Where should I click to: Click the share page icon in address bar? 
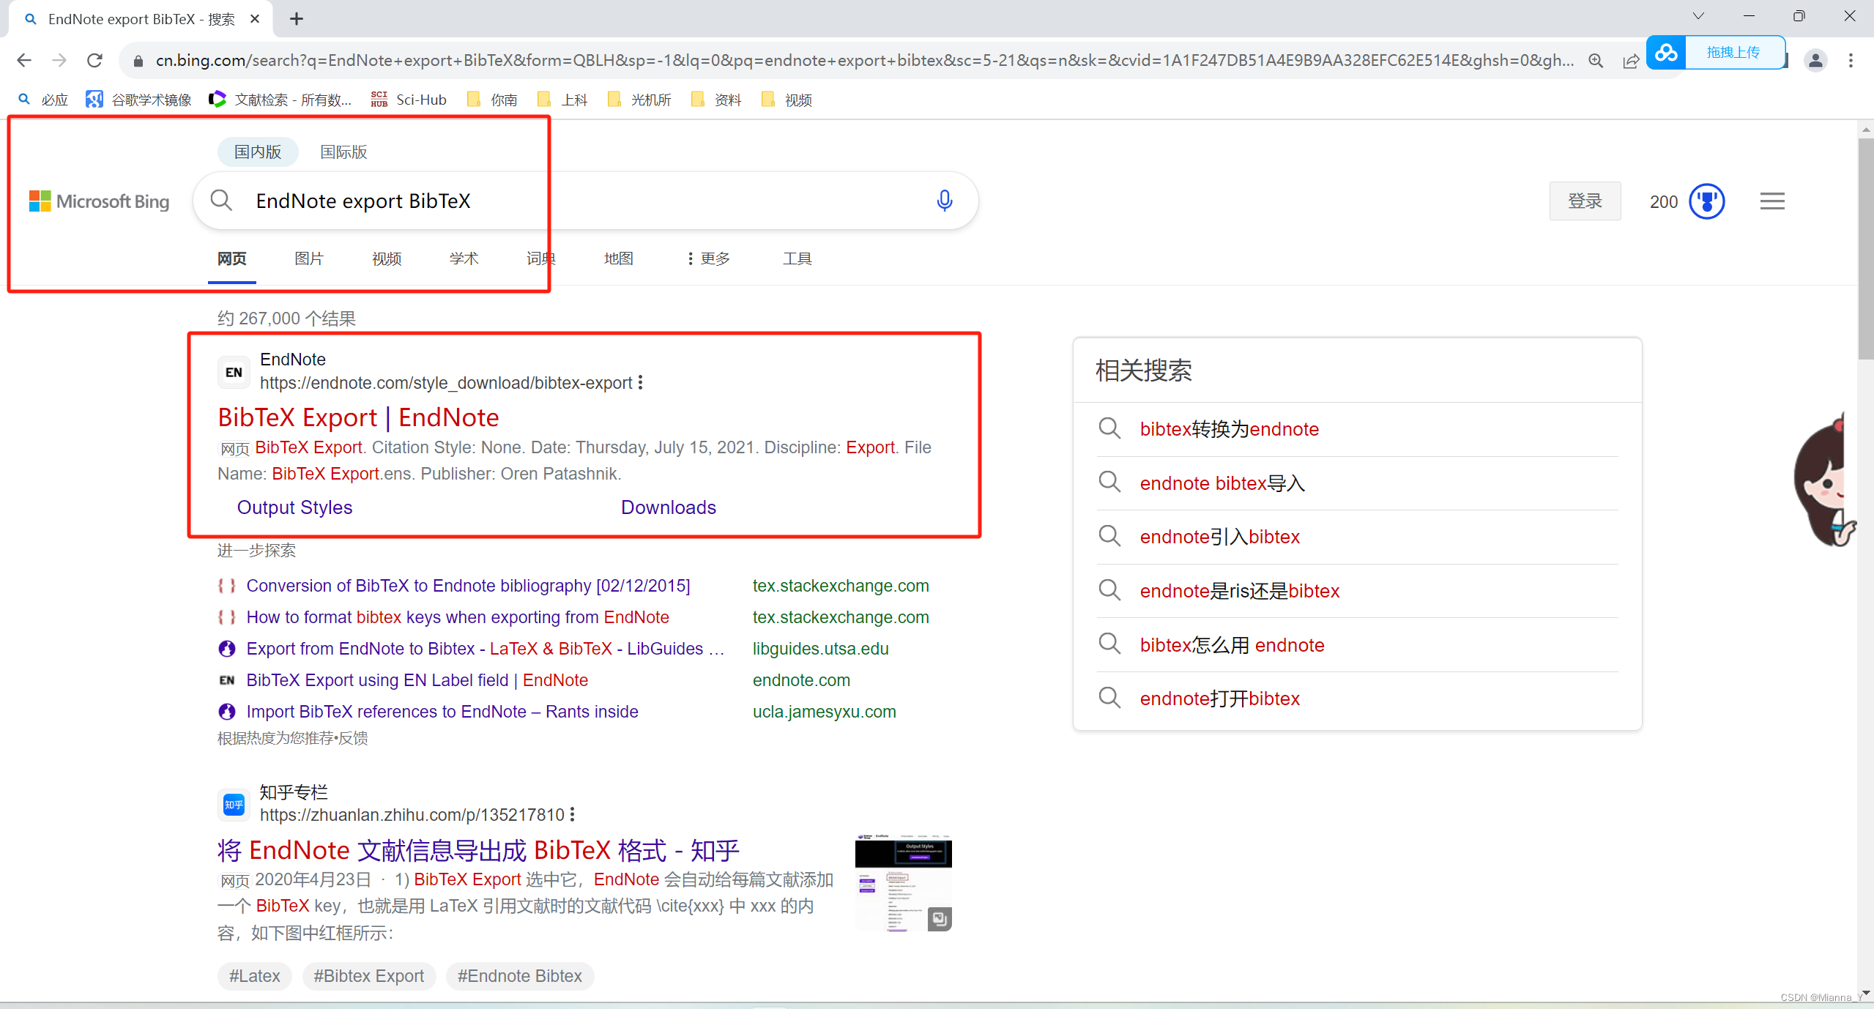(x=1630, y=61)
